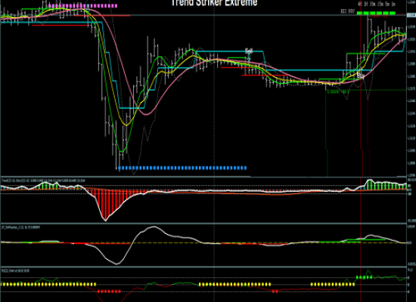
Task: Click the Buy signal arrow on chart
Action: tap(361, 75)
